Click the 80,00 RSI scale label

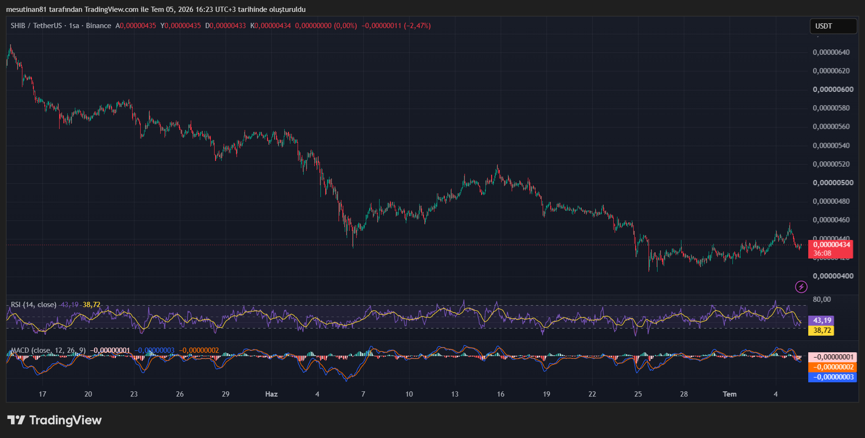point(822,299)
